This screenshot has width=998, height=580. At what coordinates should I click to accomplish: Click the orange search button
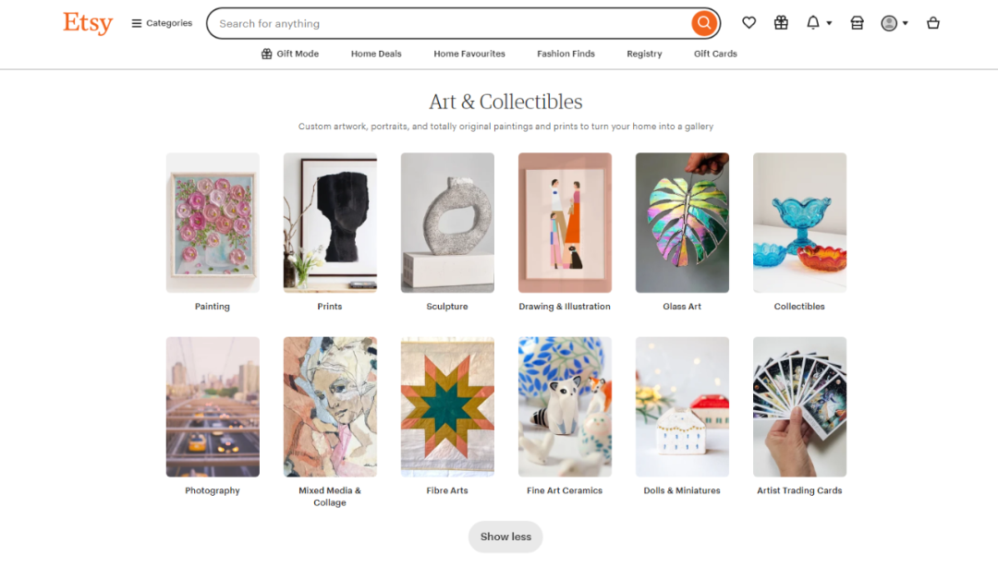(704, 22)
